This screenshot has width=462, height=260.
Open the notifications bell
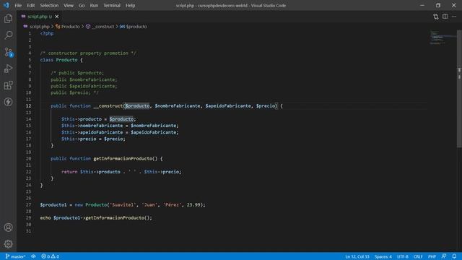coord(454,256)
